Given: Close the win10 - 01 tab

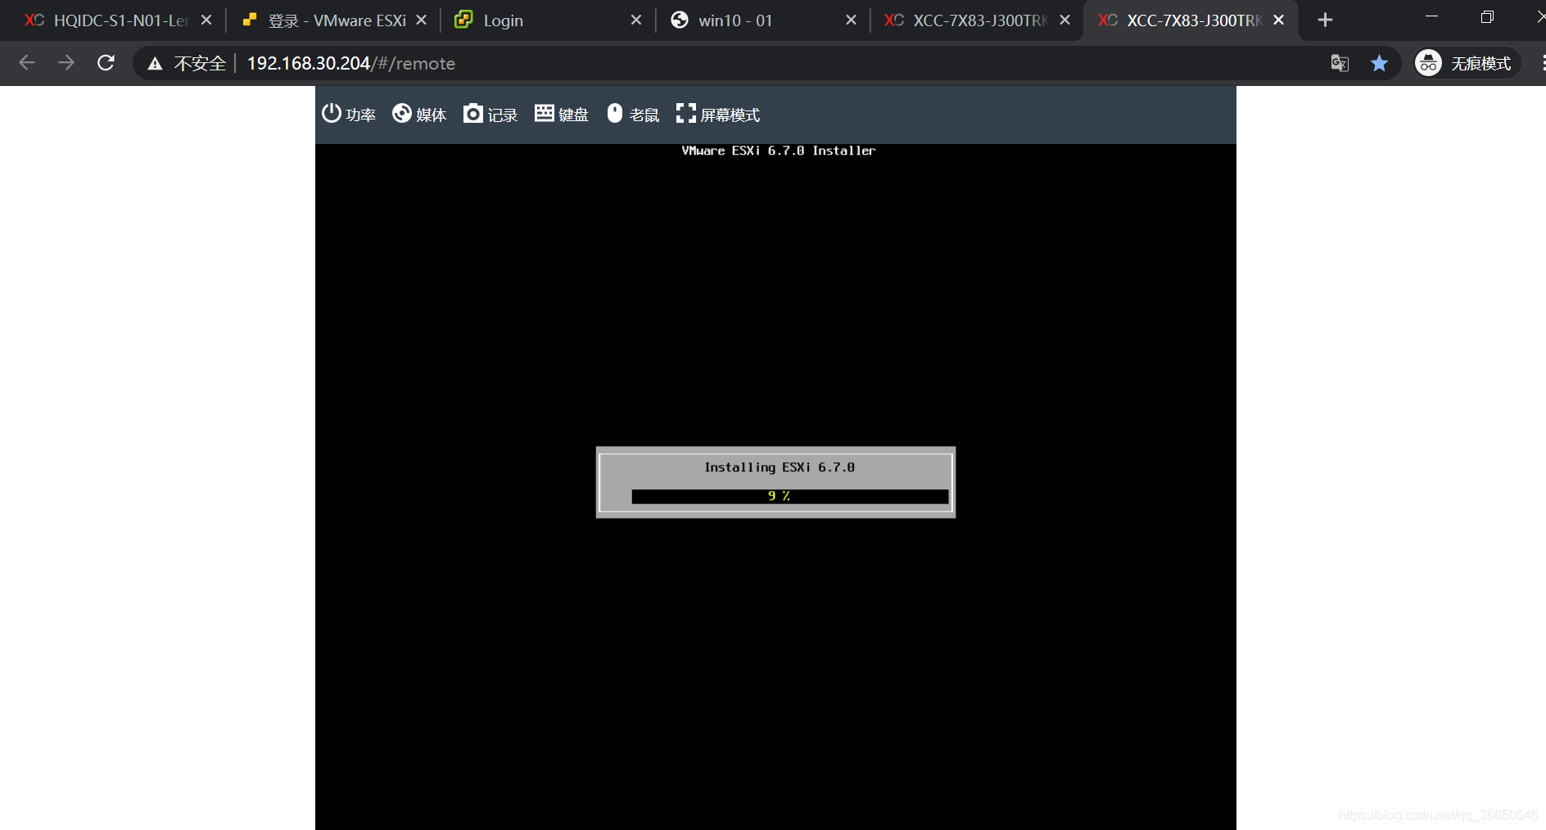Looking at the screenshot, I should click(851, 20).
